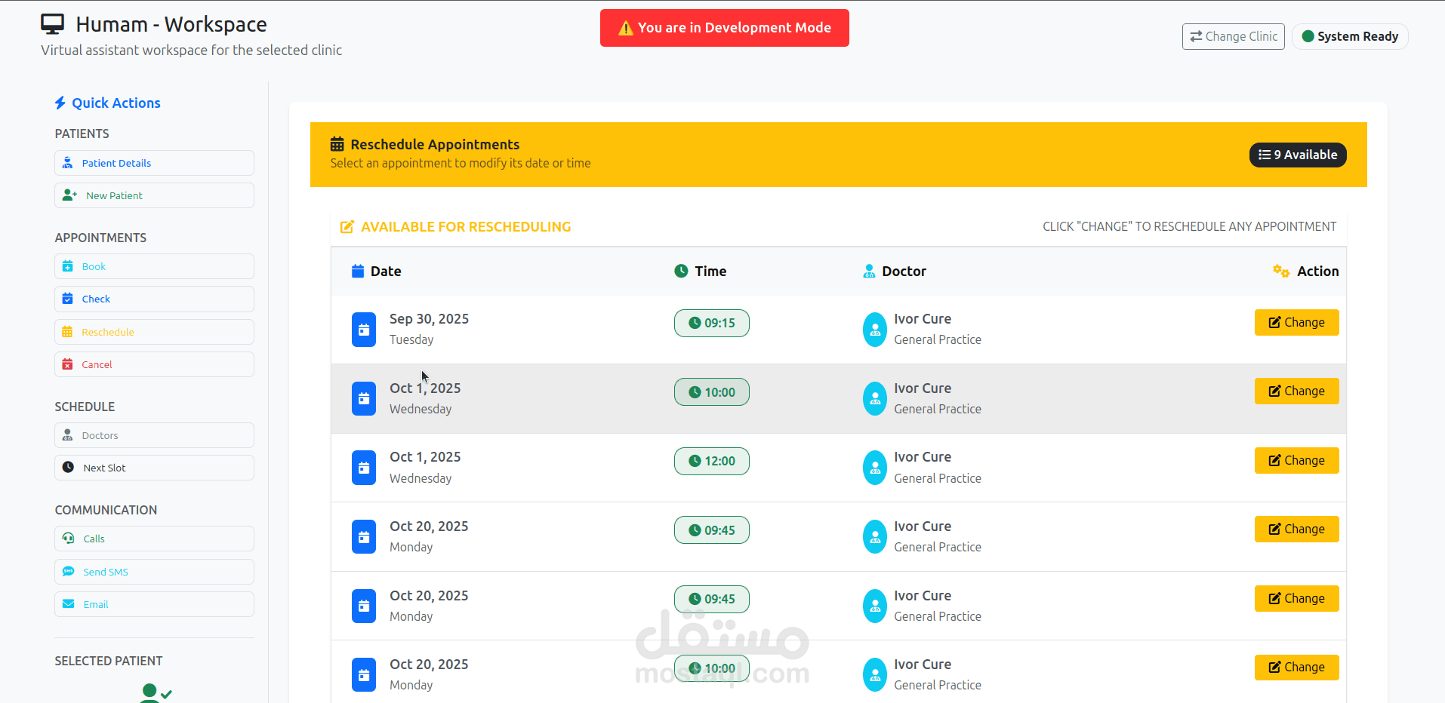The width and height of the screenshot is (1445, 703).
Task: Click the red Cancel calendar icon
Action: (67, 364)
